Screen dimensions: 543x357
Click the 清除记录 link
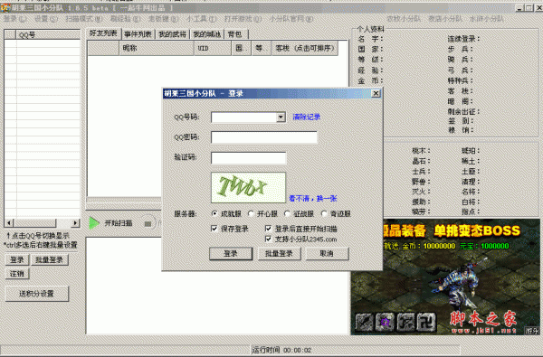click(x=307, y=117)
